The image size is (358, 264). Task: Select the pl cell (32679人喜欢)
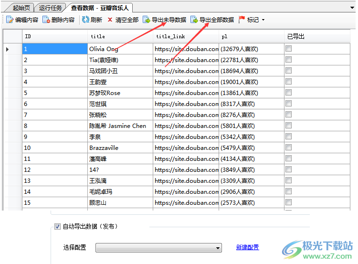pyautogui.click(x=252, y=49)
